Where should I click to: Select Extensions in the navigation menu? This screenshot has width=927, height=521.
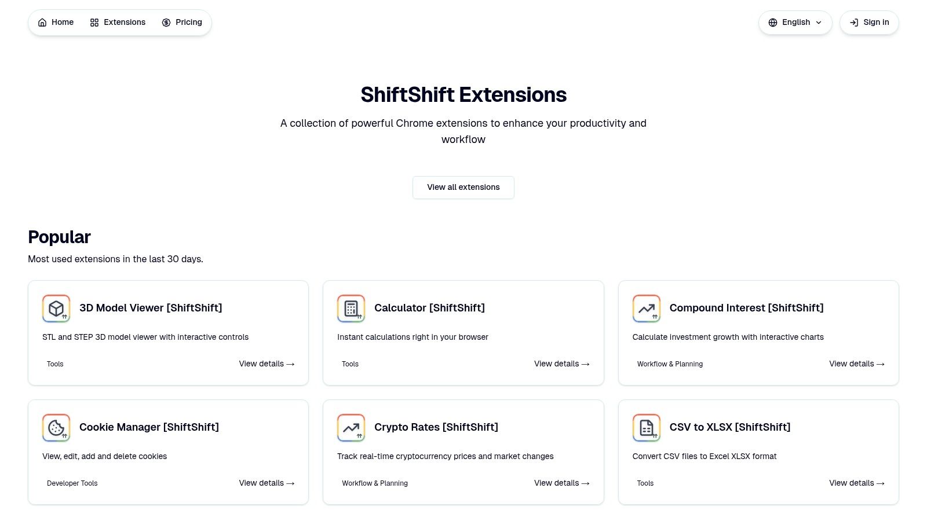coord(124,22)
